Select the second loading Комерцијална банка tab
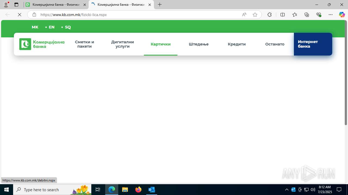This screenshot has width=348, height=195. 121,5
